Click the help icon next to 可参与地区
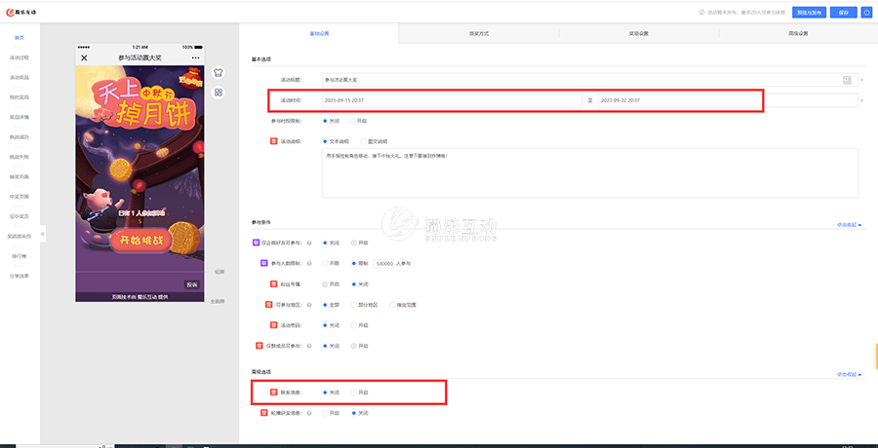 pos(309,305)
